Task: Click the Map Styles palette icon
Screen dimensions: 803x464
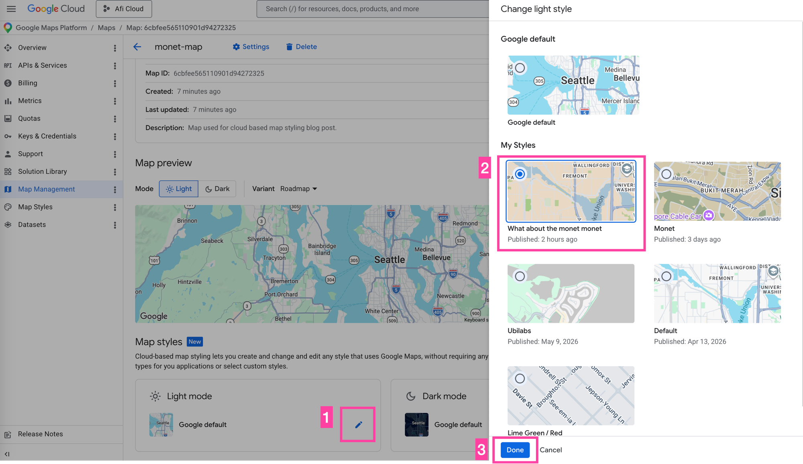Action: [x=8, y=207]
